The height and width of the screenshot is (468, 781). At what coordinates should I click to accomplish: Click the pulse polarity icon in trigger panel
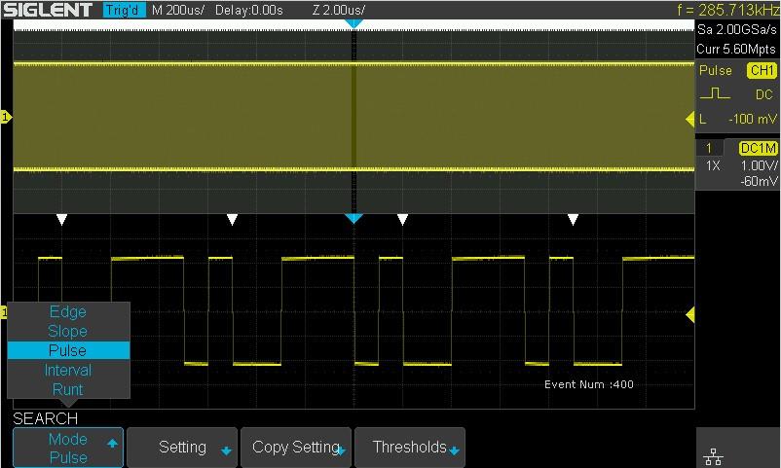[714, 95]
